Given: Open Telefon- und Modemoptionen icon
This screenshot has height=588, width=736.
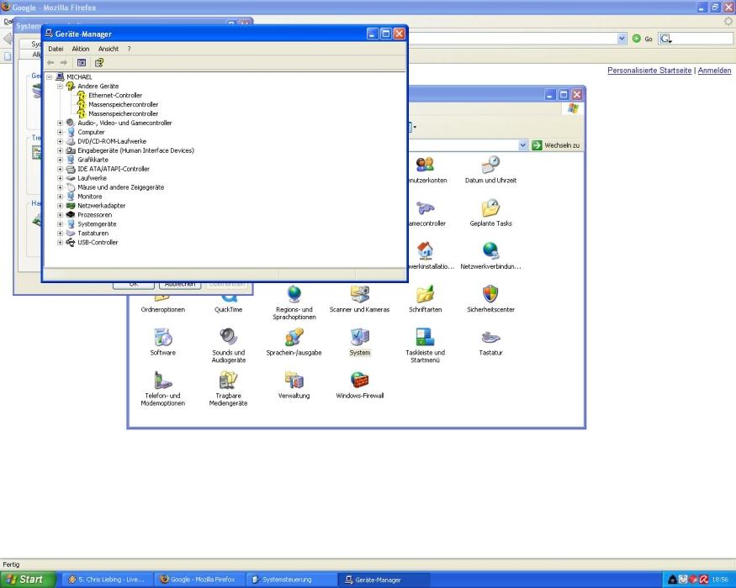Looking at the screenshot, I should 163,389.
